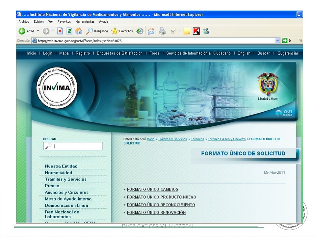Open Democracia en Línea sidebar item
The height and width of the screenshot is (237, 316).
pyautogui.click(x=66, y=205)
